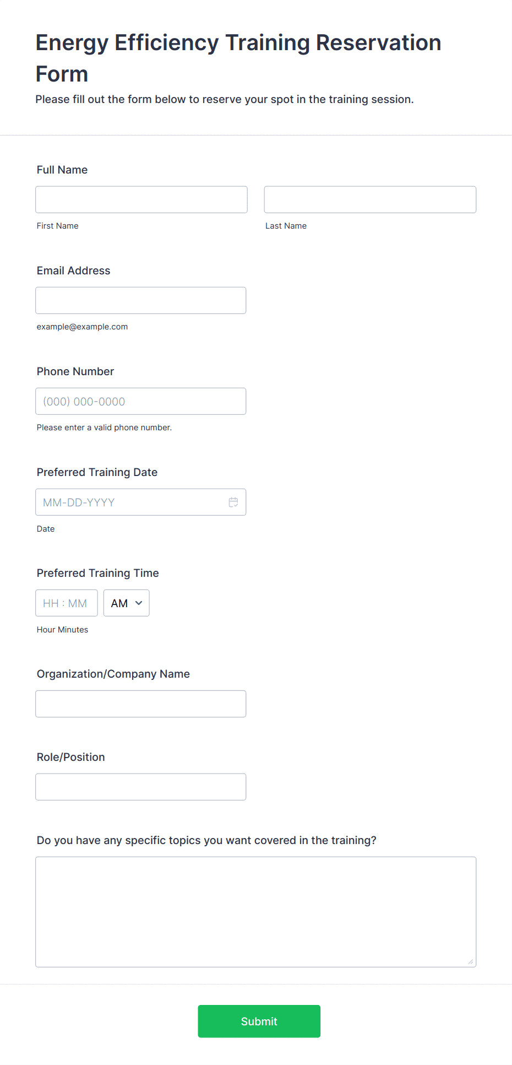512x1065 pixels.
Task: Select the Email Address input
Action: click(x=141, y=300)
